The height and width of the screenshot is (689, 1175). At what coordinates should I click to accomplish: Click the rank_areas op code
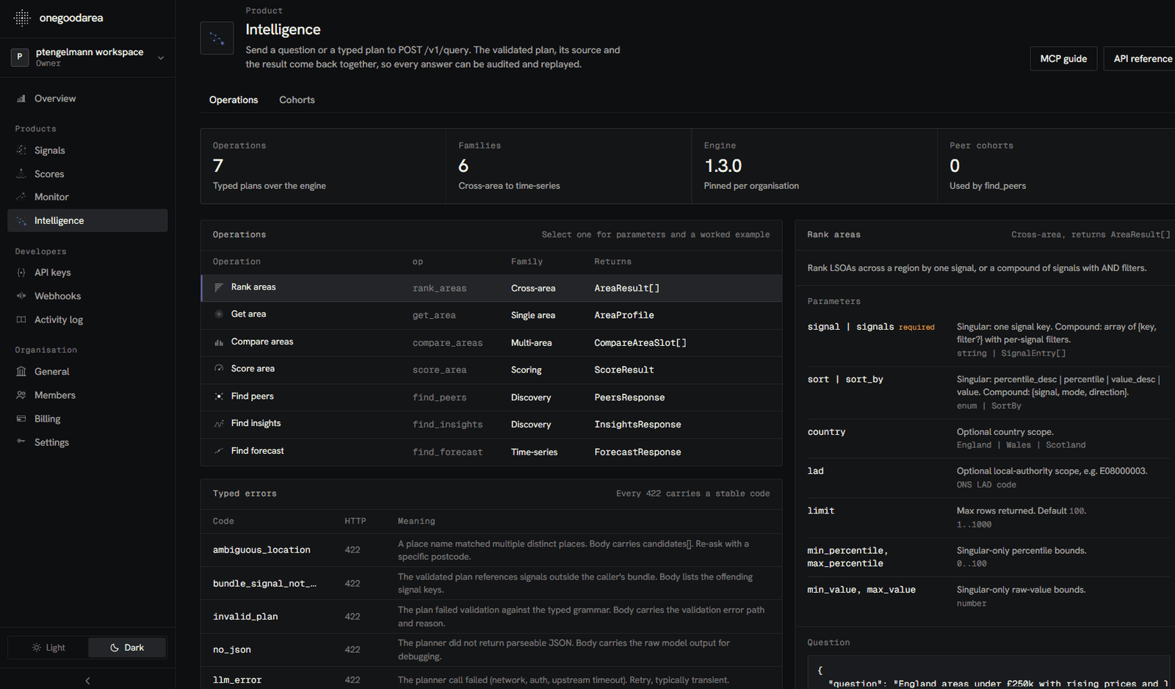coord(439,288)
